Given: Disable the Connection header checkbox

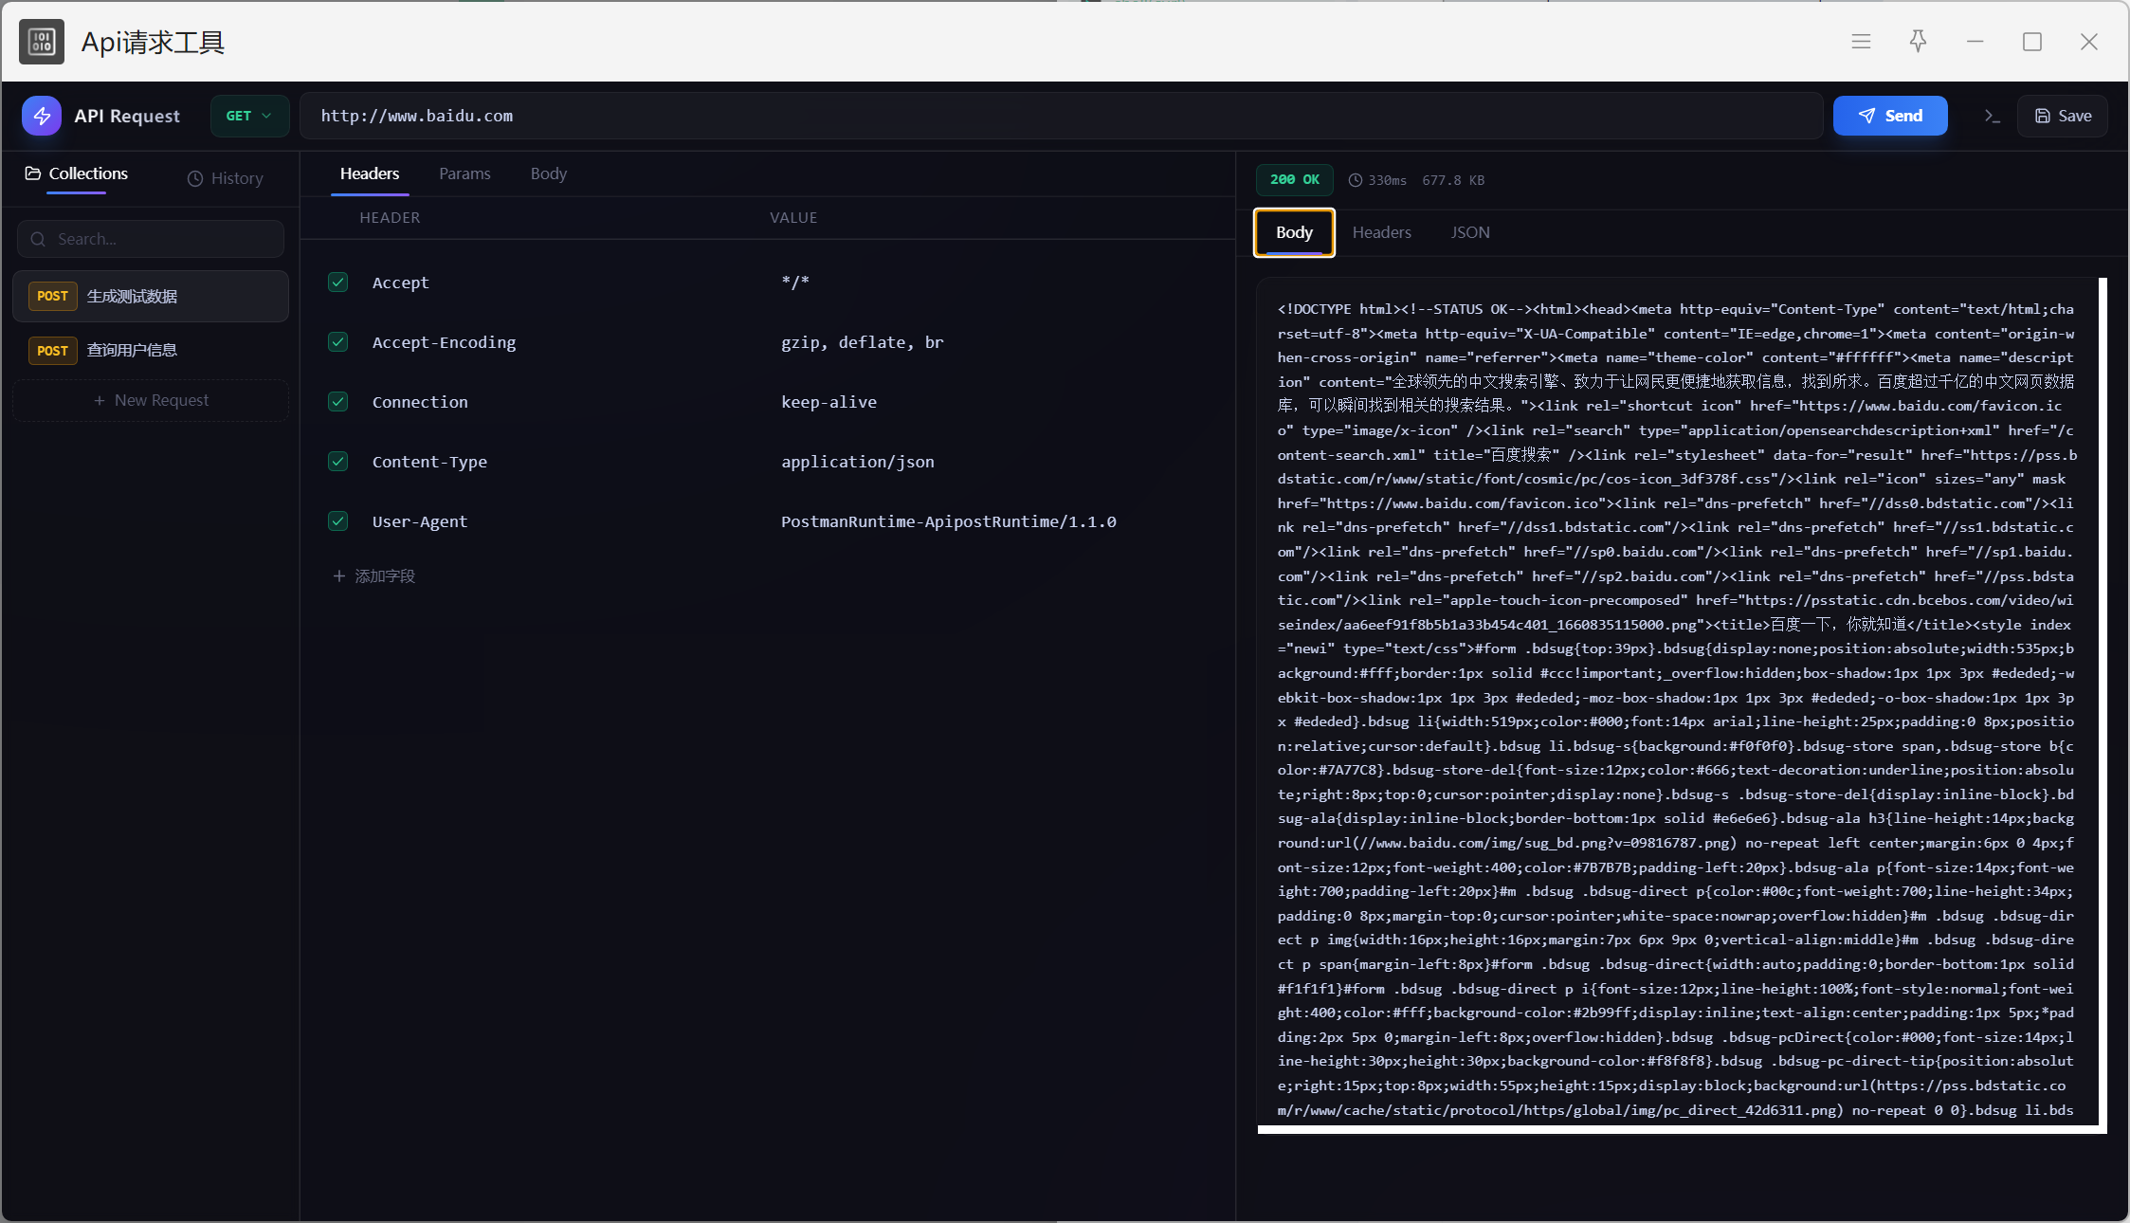Looking at the screenshot, I should [x=338, y=402].
